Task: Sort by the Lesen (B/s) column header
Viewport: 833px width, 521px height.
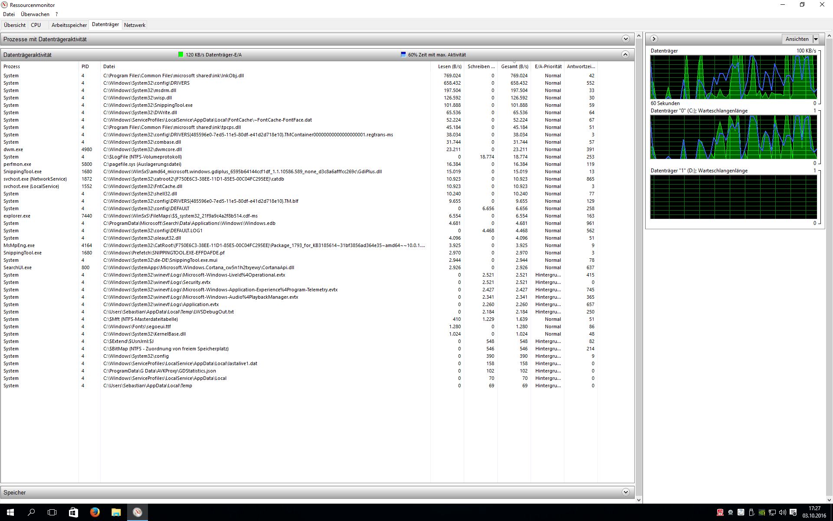Action: (x=449, y=66)
